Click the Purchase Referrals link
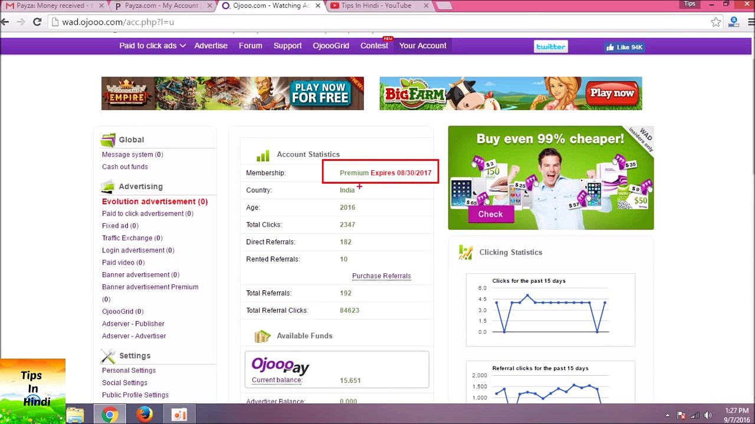This screenshot has width=755, height=424. click(382, 276)
